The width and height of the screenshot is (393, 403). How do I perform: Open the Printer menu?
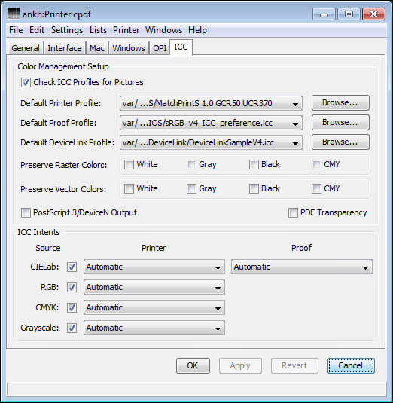pyautogui.click(x=126, y=30)
